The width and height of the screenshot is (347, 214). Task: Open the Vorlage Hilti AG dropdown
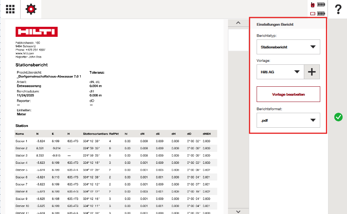280,72
